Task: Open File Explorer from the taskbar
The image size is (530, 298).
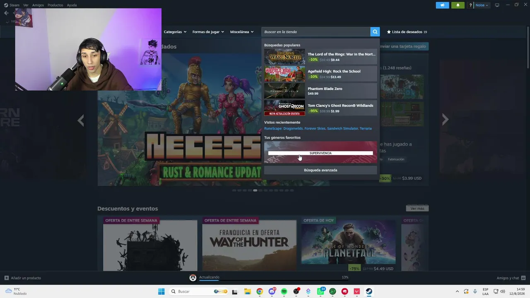Action: tap(247, 291)
